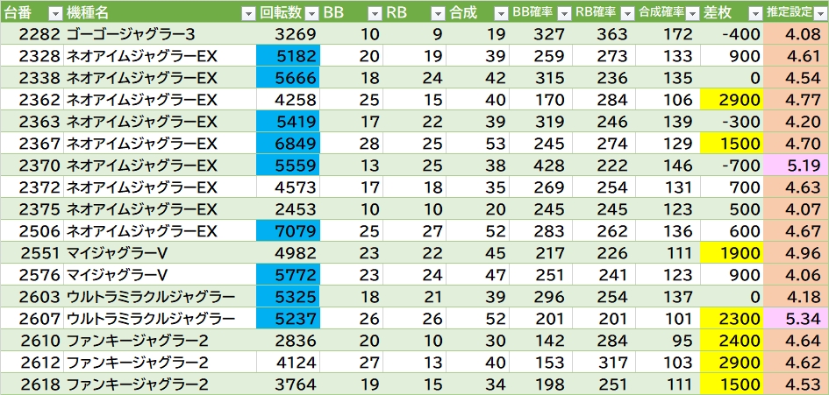Viewport: 829px width, 395px height.
Task: Select the yellow 差枚 cell showing 2300
Action: click(x=732, y=319)
